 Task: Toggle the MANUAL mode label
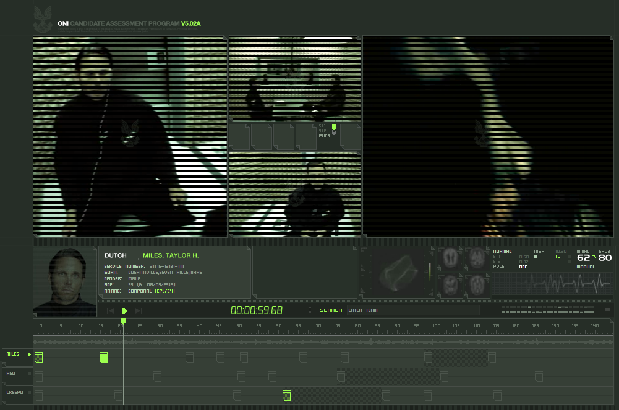[586, 267]
